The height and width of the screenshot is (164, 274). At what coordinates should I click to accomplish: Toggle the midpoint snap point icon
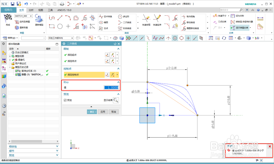[x=142, y=38]
